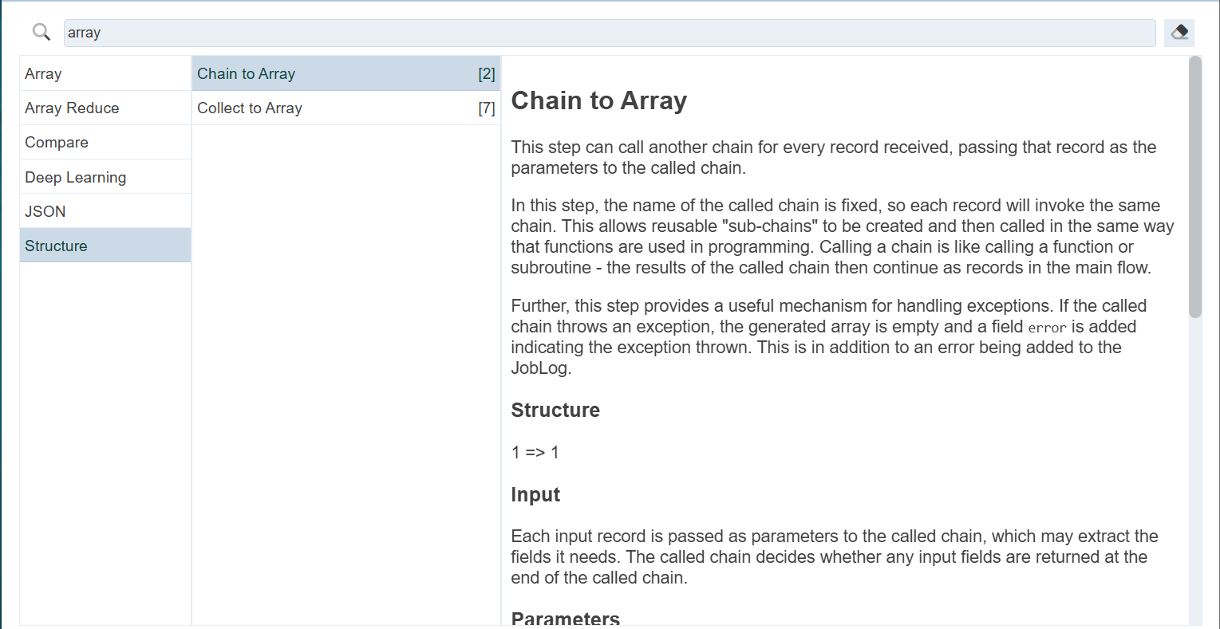Image resolution: width=1220 pixels, height=629 pixels.
Task: Click the documentation pane scrollbar thumb
Action: tap(1194, 187)
